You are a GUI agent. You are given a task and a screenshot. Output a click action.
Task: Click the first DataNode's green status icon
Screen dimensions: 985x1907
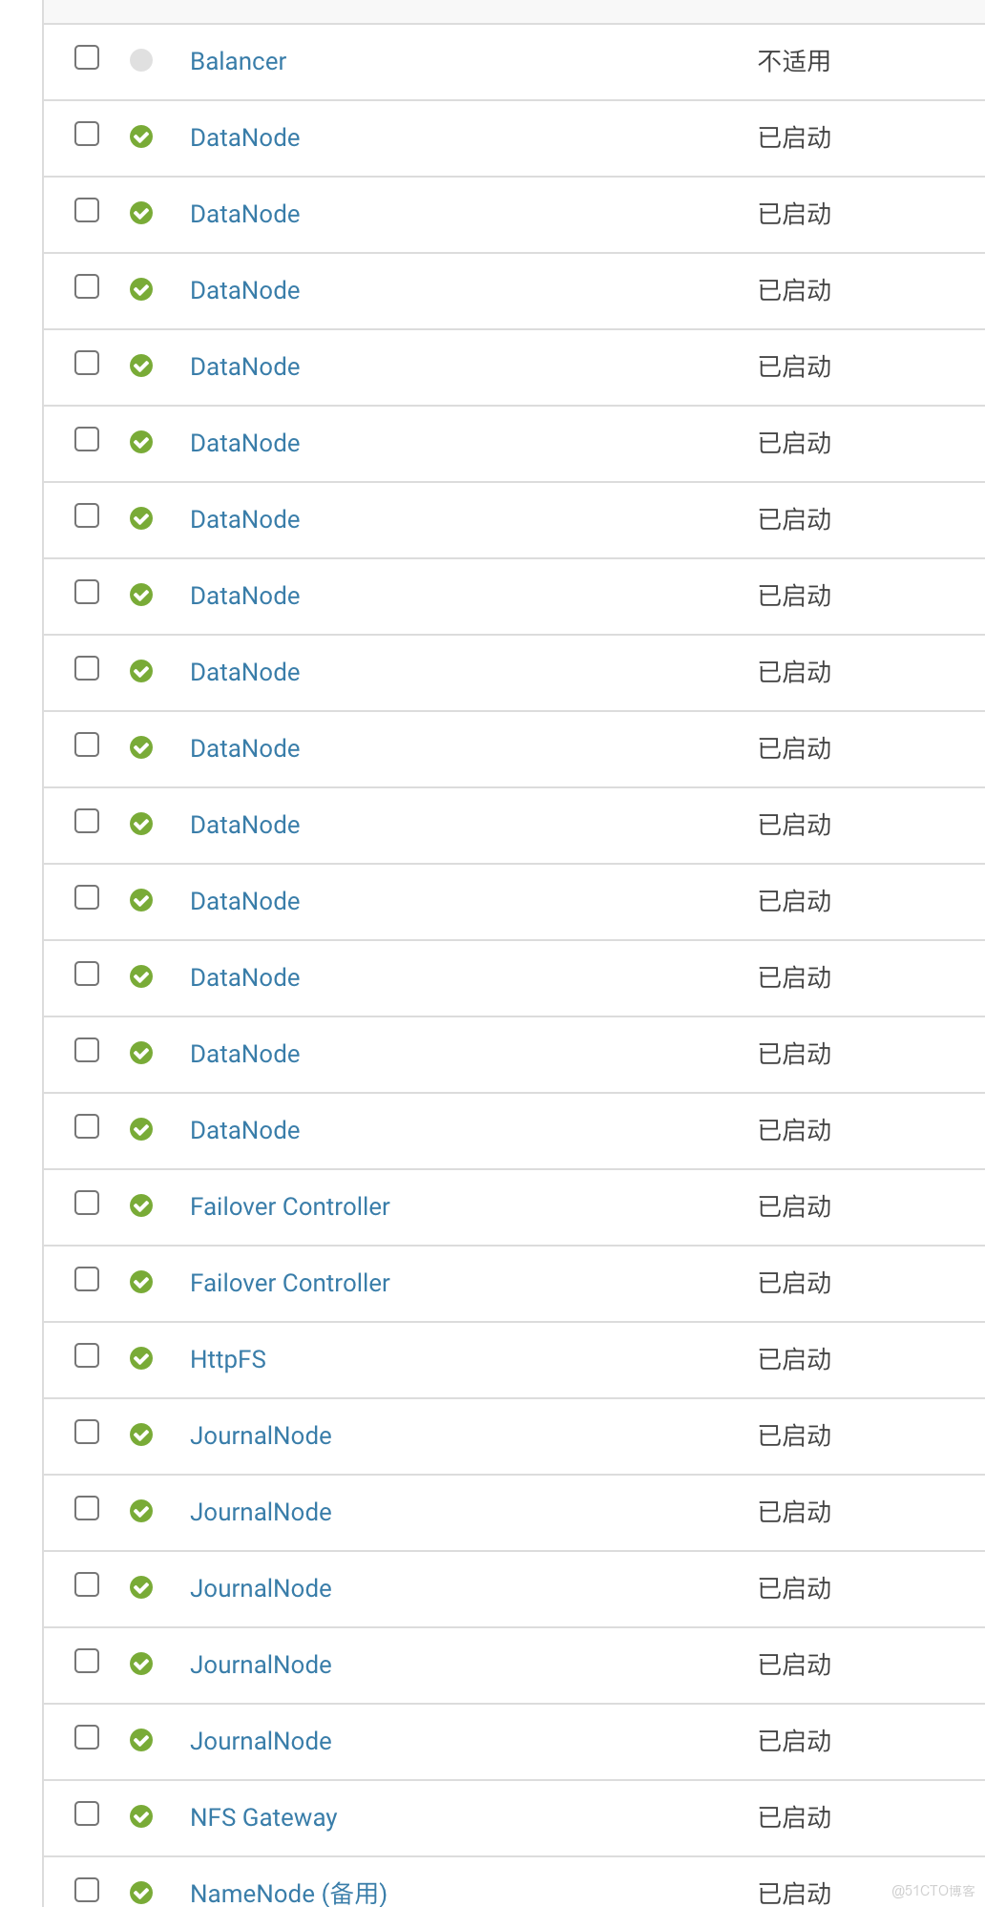point(141,136)
